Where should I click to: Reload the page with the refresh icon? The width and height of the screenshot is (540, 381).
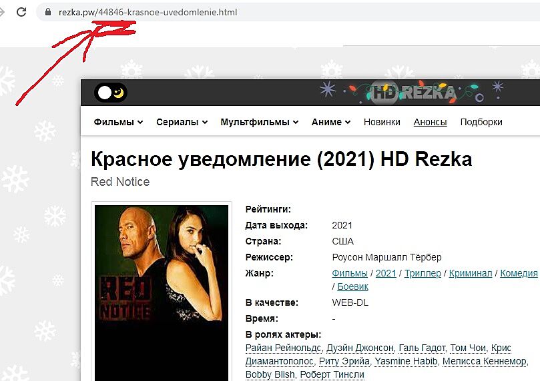(21, 12)
